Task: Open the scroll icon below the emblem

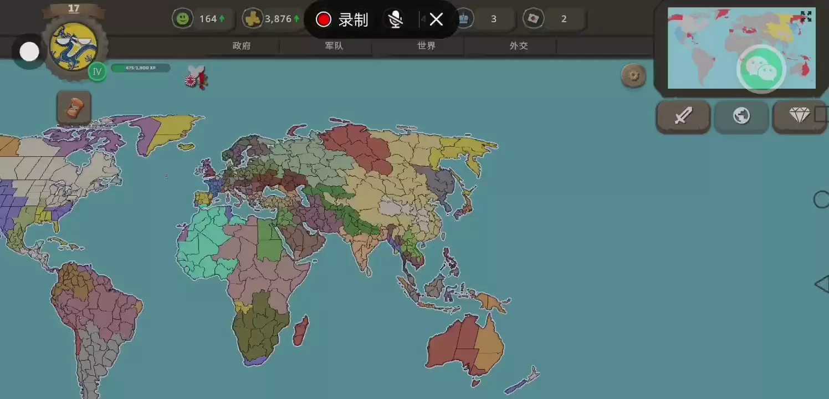Action: point(74,108)
